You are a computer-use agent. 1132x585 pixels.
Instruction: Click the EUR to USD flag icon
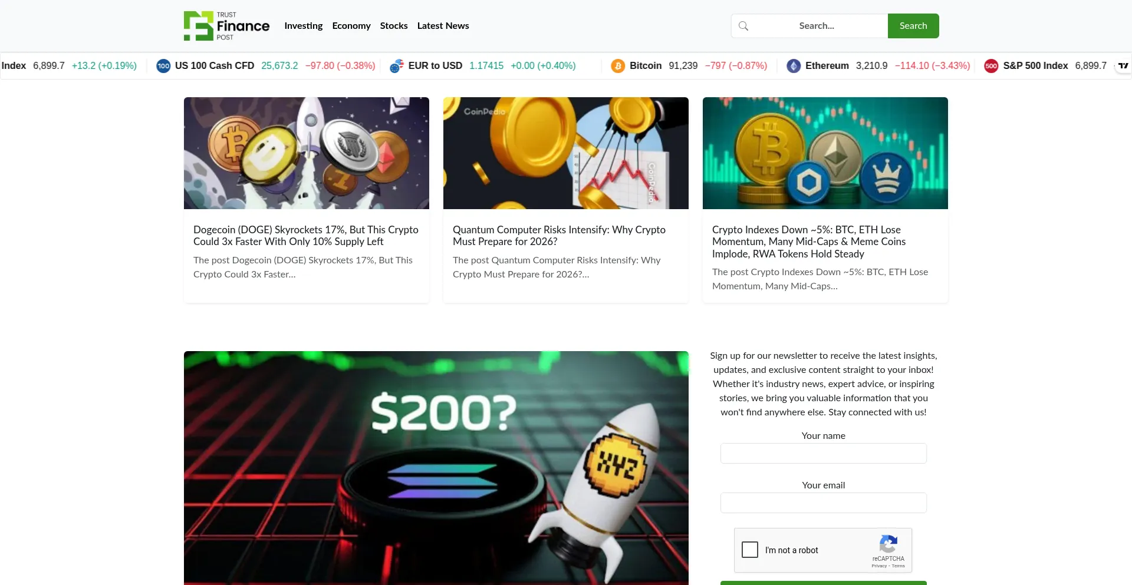coord(397,66)
